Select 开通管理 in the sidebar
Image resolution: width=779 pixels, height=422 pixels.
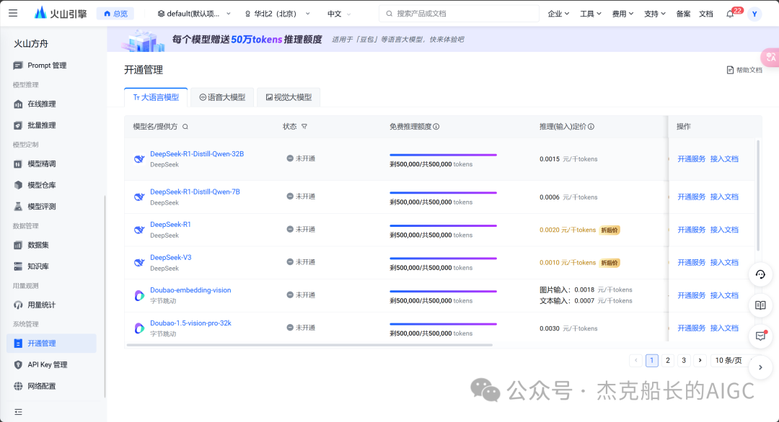click(51, 344)
